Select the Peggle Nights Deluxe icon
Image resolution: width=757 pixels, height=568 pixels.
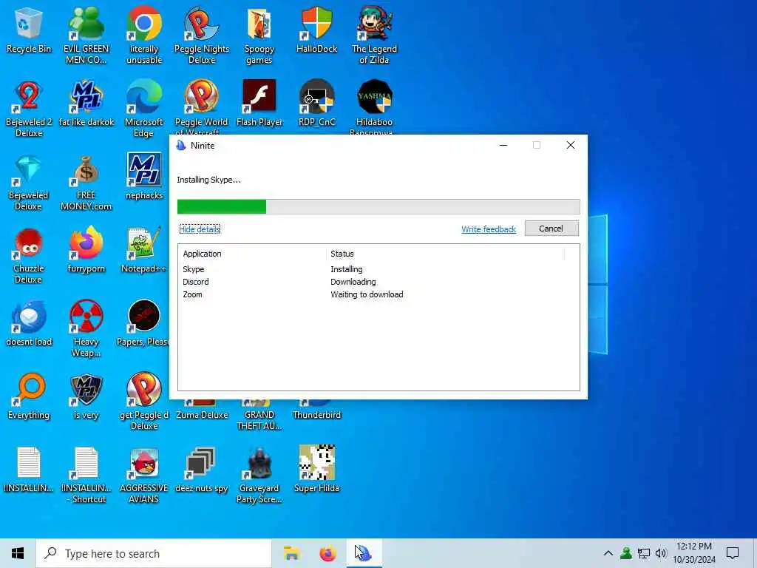201,35
